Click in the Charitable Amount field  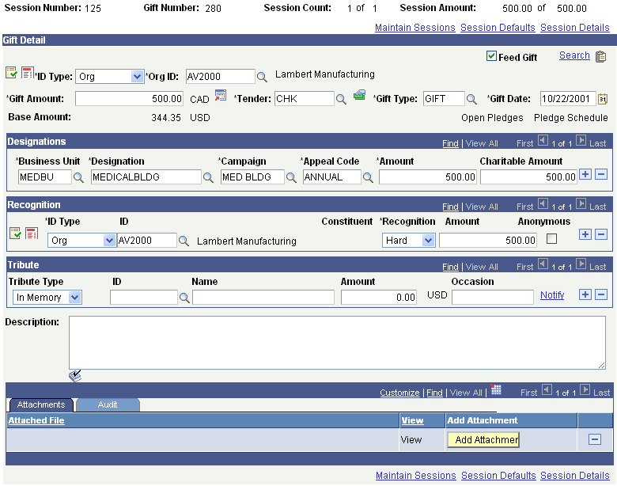click(x=528, y=177)
